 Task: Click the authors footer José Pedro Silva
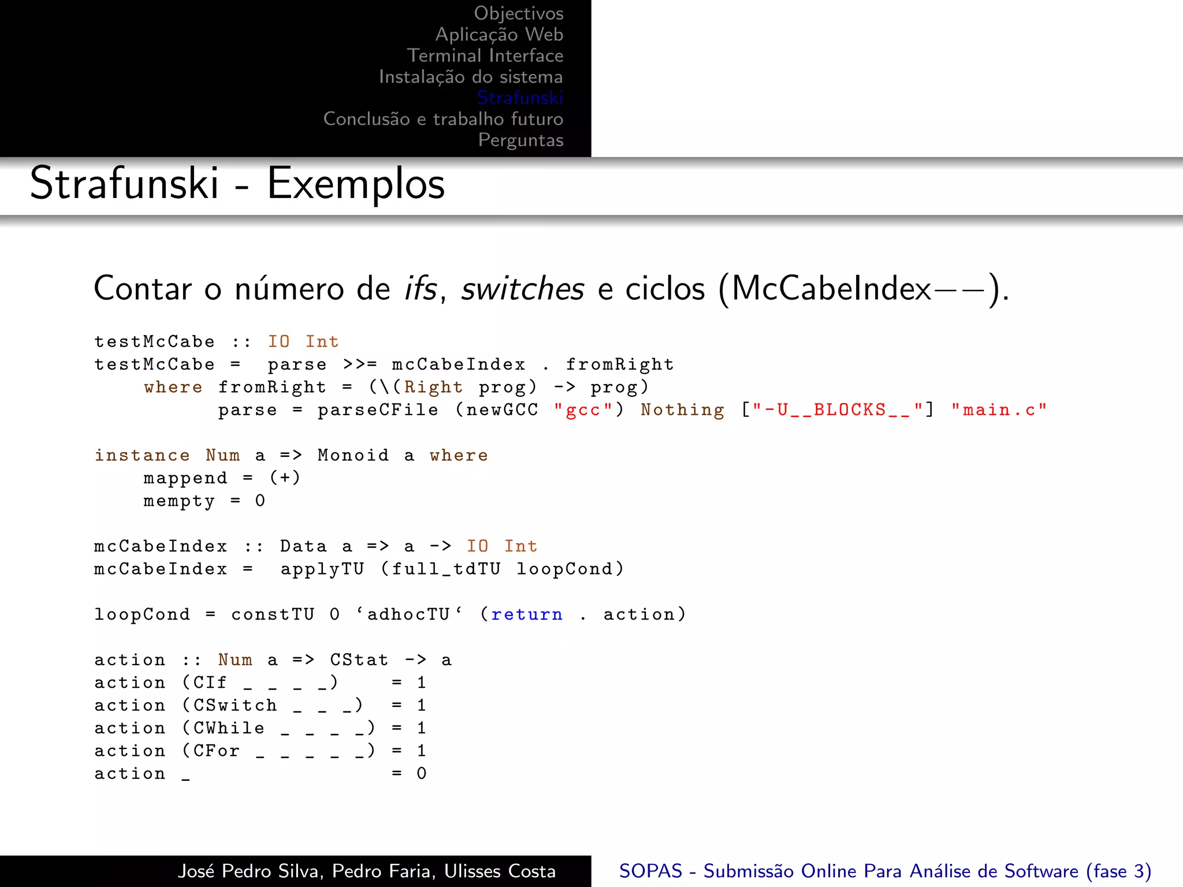click(367, 871)
